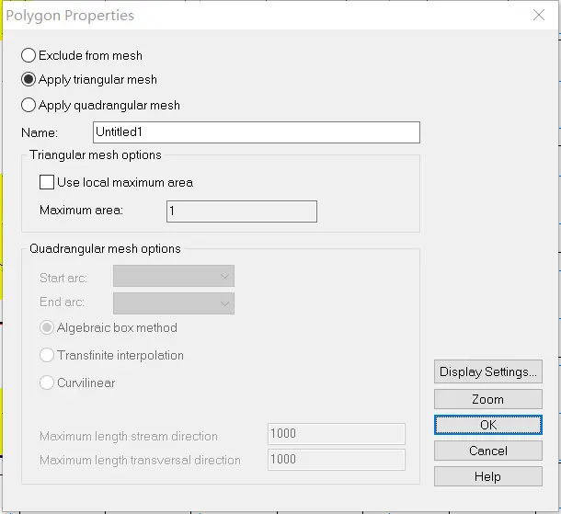Select Apply quadrangular mesh option

click(x=29, y=105)
